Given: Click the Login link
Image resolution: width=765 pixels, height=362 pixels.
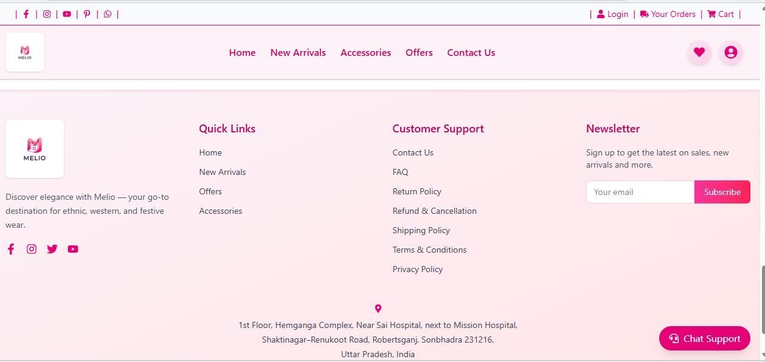Looking at the screenshot, I should (x=612, y=14).
